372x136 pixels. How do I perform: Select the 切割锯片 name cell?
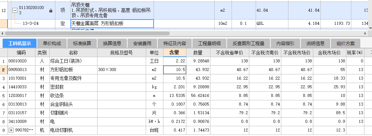(x=73, y=113)
